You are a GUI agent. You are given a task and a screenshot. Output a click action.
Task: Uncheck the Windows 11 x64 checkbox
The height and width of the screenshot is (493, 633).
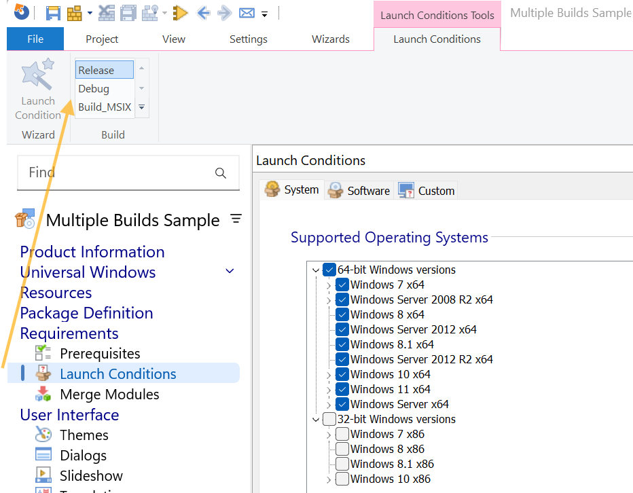(x=342, y=389)
